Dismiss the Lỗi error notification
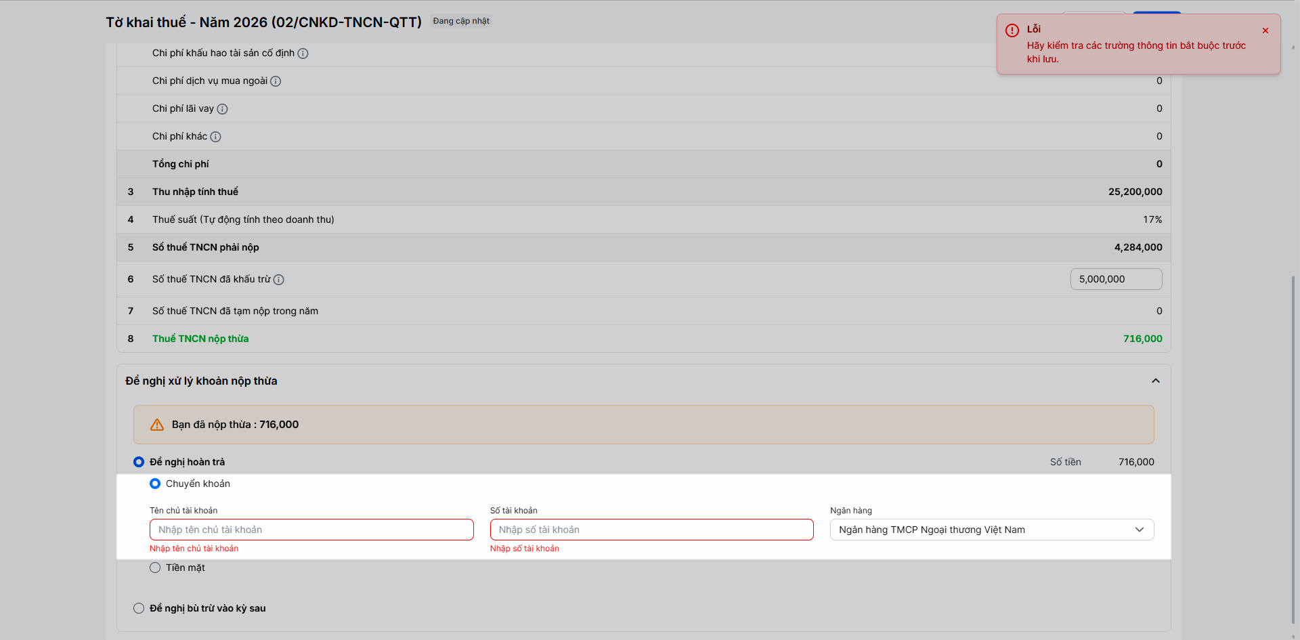Screen dimensions: 1300x640 (x=1265, y=30)
